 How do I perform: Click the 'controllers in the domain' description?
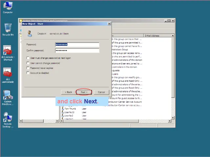pyautogui.click(x=125, y=67)
